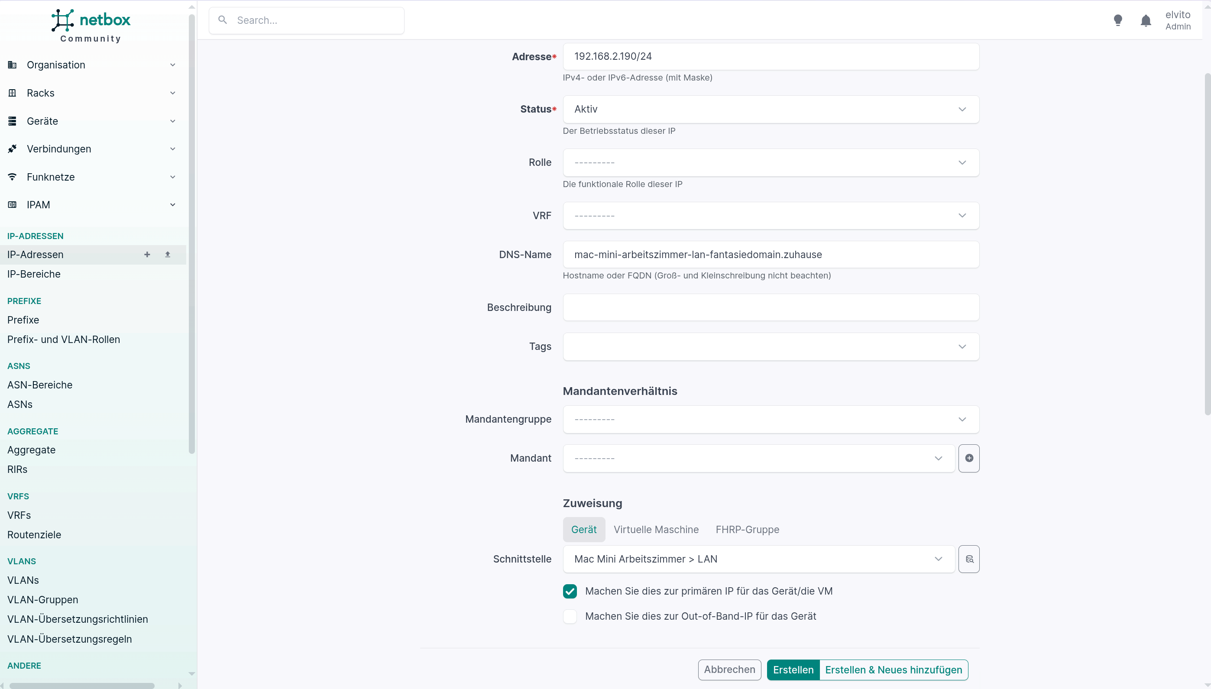Expand the Racks menu chevron
The image size is (1211, 689).
pos(173,93)
